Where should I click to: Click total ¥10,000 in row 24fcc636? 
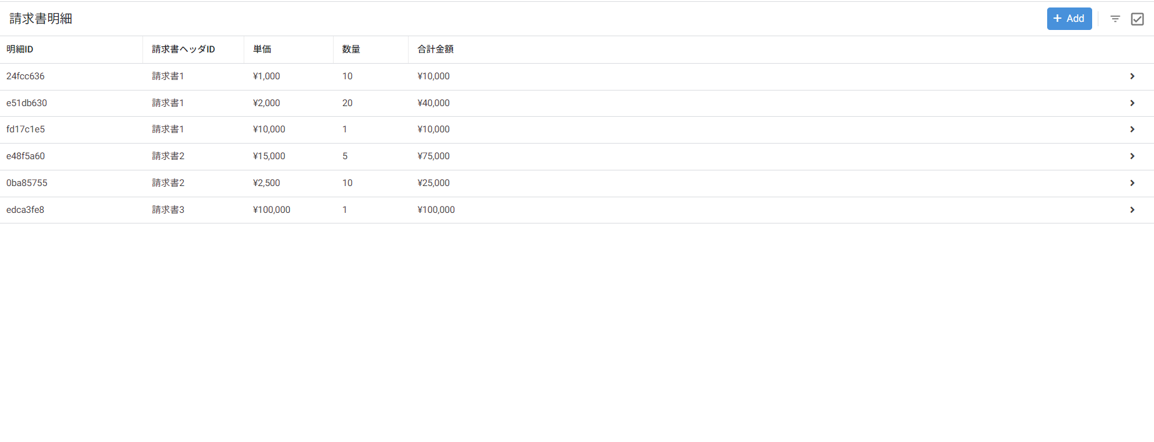pyautogui.click(x=434, y=76)
